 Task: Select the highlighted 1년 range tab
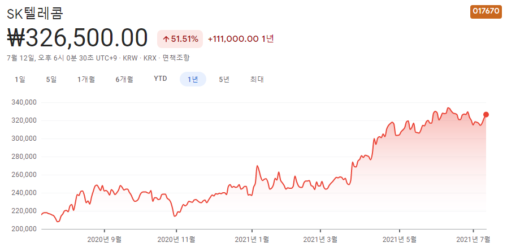[193, 79]
